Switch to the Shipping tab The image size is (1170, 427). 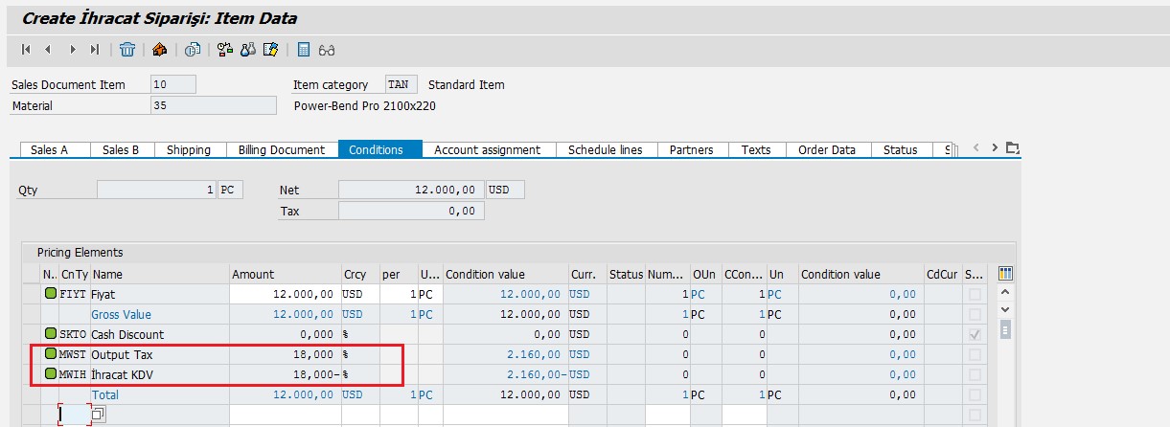(x=188, y=149)
